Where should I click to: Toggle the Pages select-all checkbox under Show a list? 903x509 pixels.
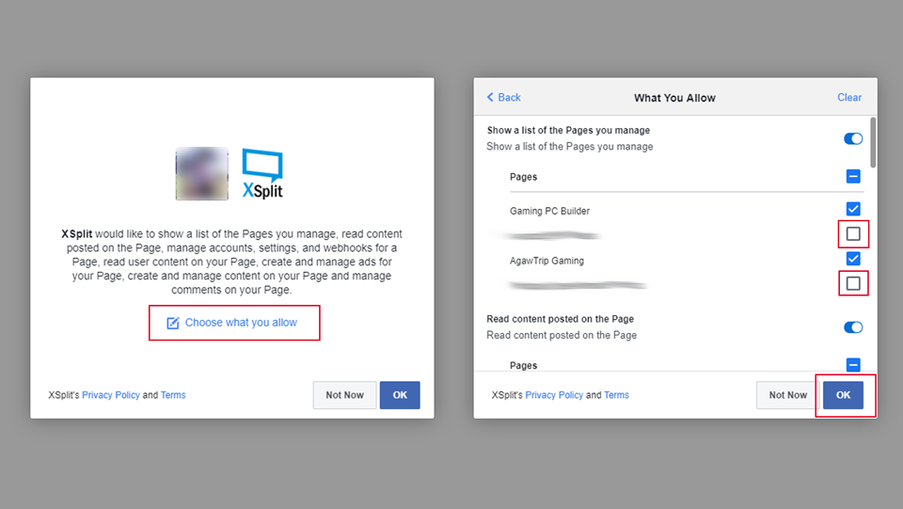pyautogui.click(x=853, y=176)
